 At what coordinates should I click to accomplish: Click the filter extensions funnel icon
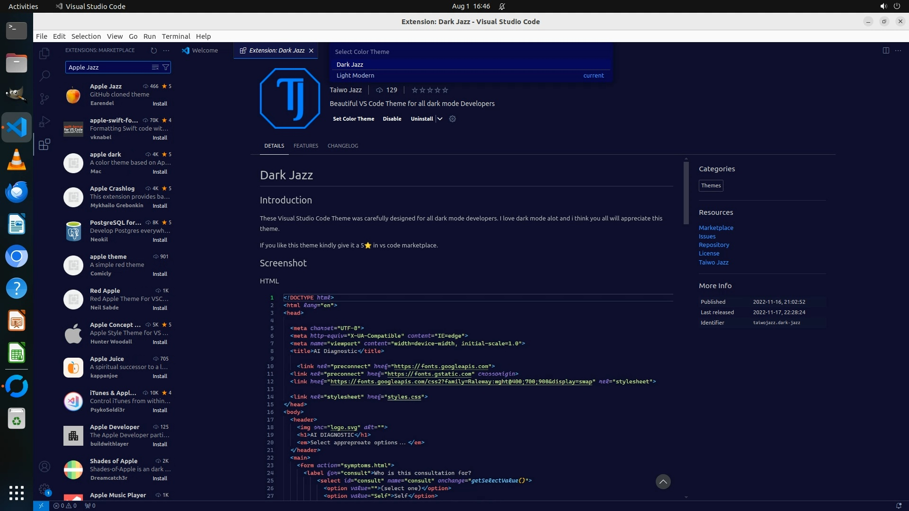(x=166, y=67)
